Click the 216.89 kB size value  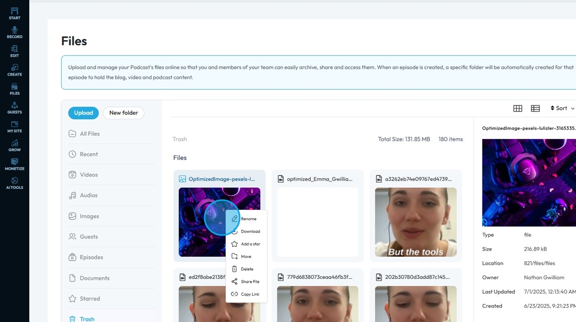pyautogui.click(x=535, y=249)
